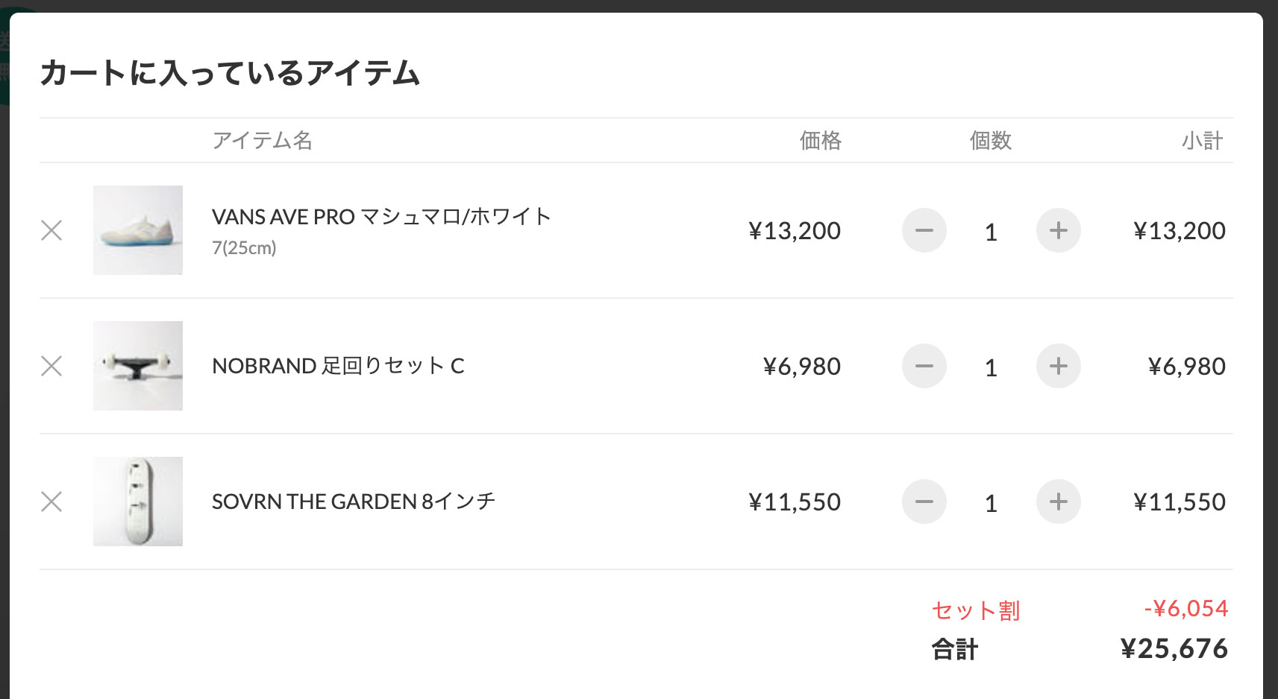Screen dimensions: 1278x699
Task: Click the VANS quantity number field
Action: click(x=991, y=233)
